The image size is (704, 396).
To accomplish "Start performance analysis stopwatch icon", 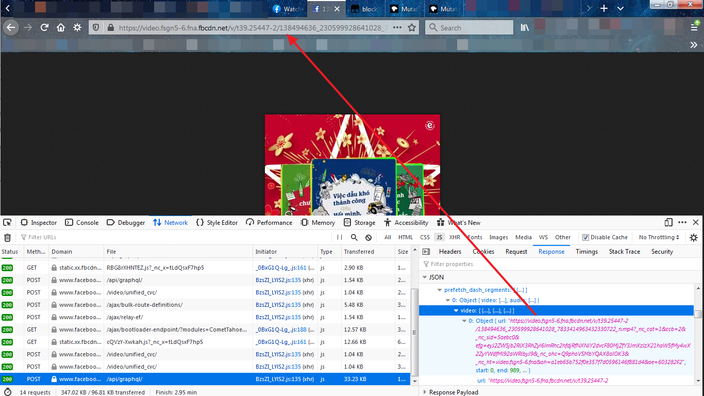I will tap(7, 392).
